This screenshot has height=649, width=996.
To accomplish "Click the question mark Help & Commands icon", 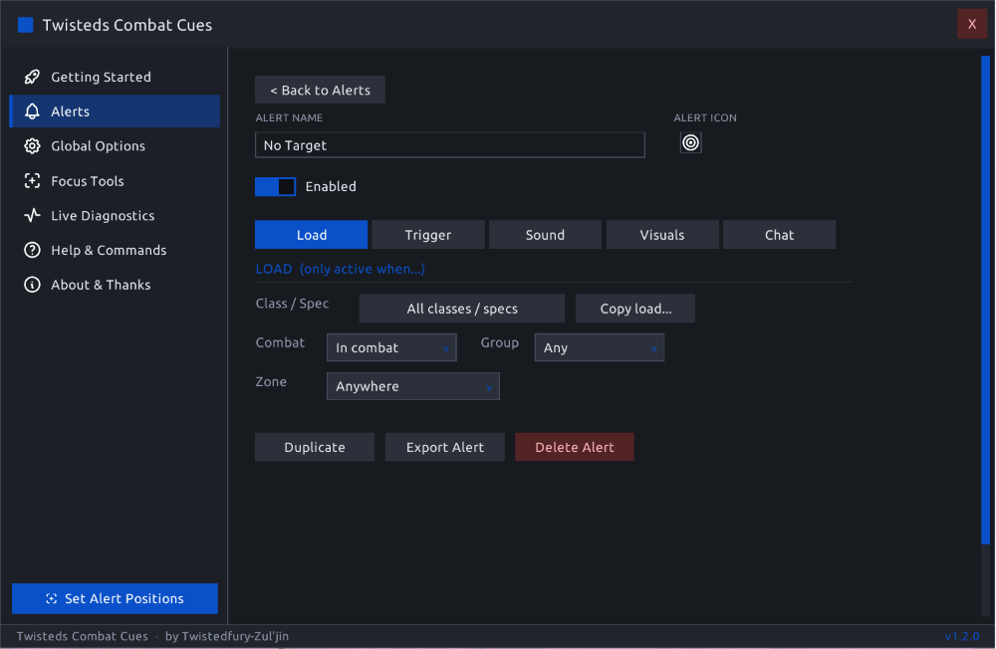I will (x=32, y=250).
